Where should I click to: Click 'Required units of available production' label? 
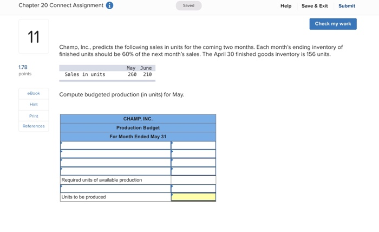(102, 180)
